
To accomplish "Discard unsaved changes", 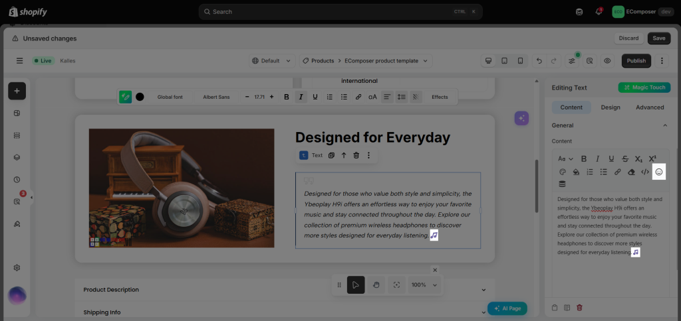I will pos(628,38).
